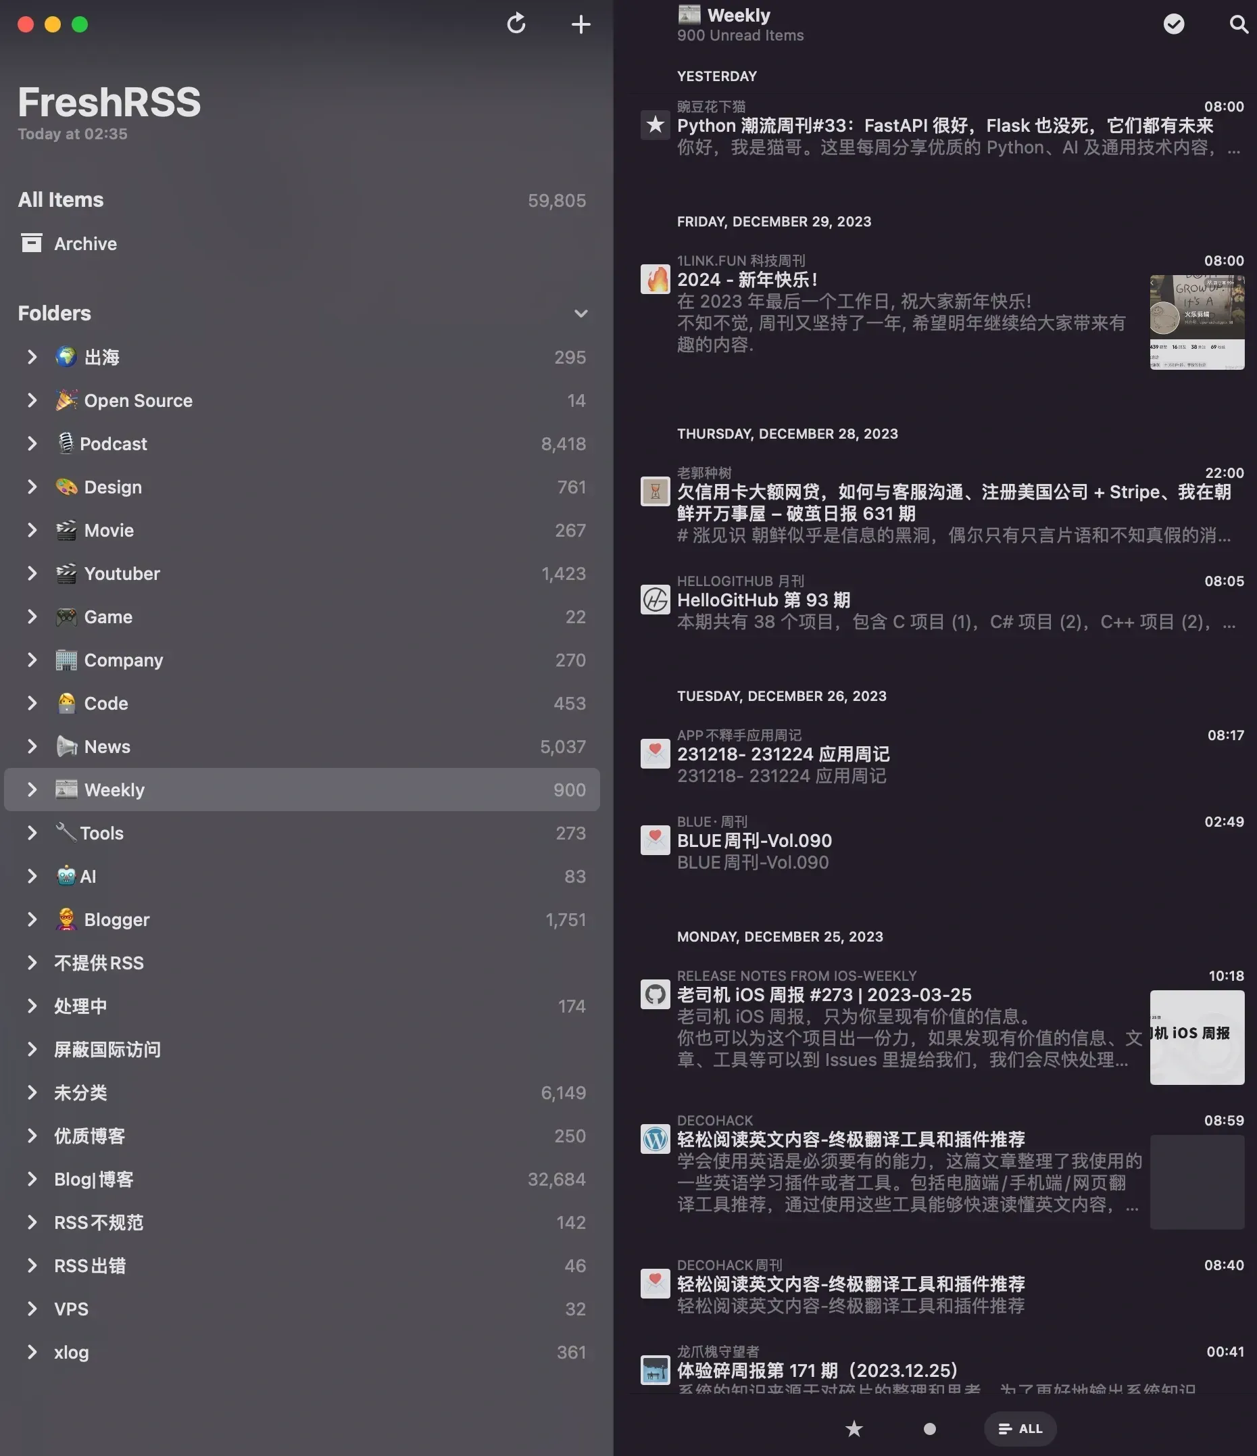Screen dimensions: 1257x1456
Task: Open the 2024 新年快乐 article thumbnail
Action: pyautogui.click(x=1197, y=322)
